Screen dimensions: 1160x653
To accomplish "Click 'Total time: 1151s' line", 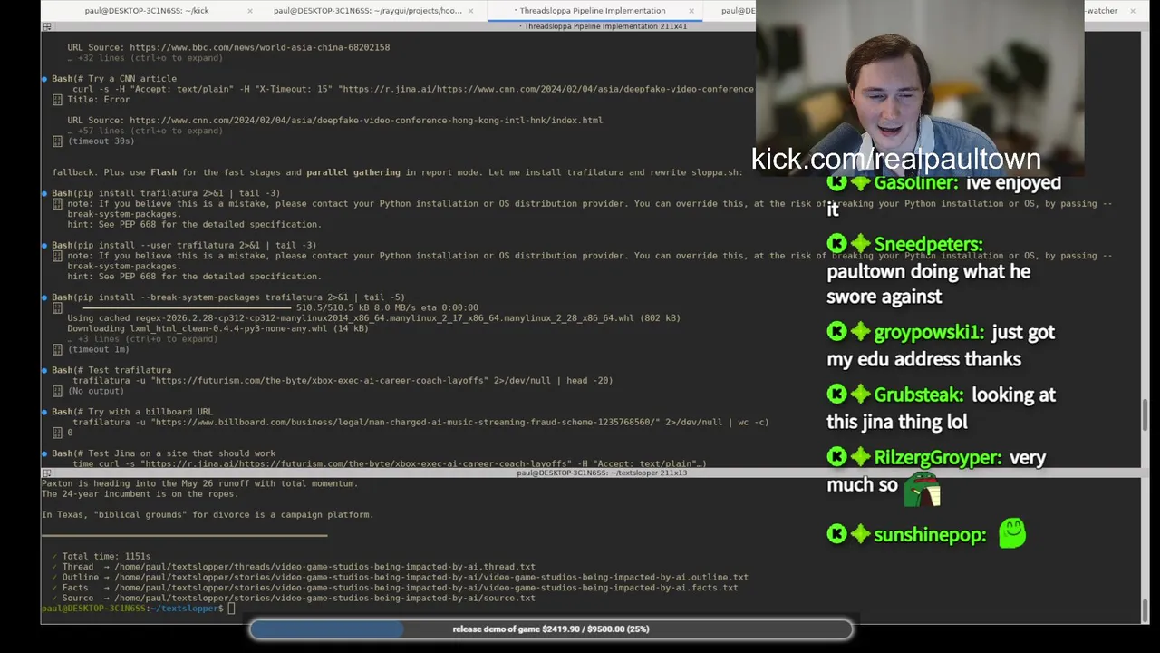I will click(x=106, y=557).
